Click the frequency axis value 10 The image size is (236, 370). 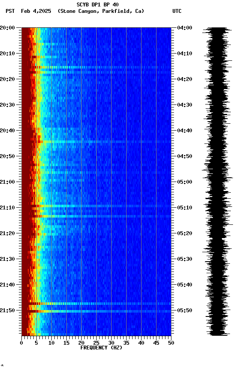click(51, 343)
